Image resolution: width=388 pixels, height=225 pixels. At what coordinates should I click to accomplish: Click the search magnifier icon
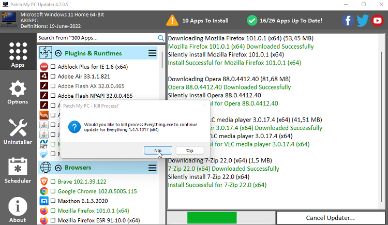(160, 38)
